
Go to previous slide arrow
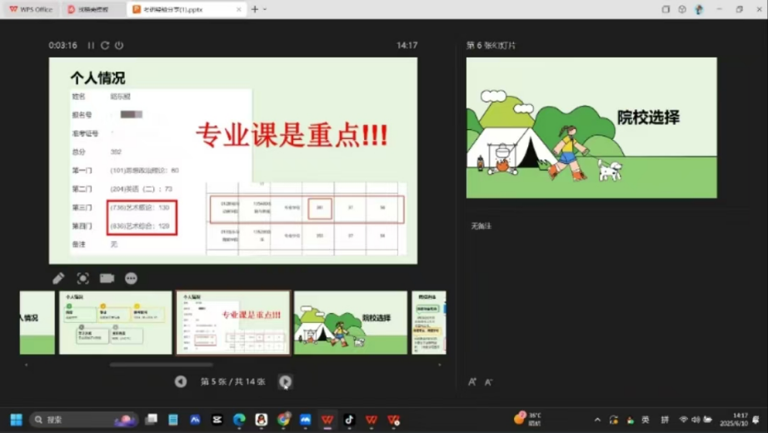click(x=181, y=381)
